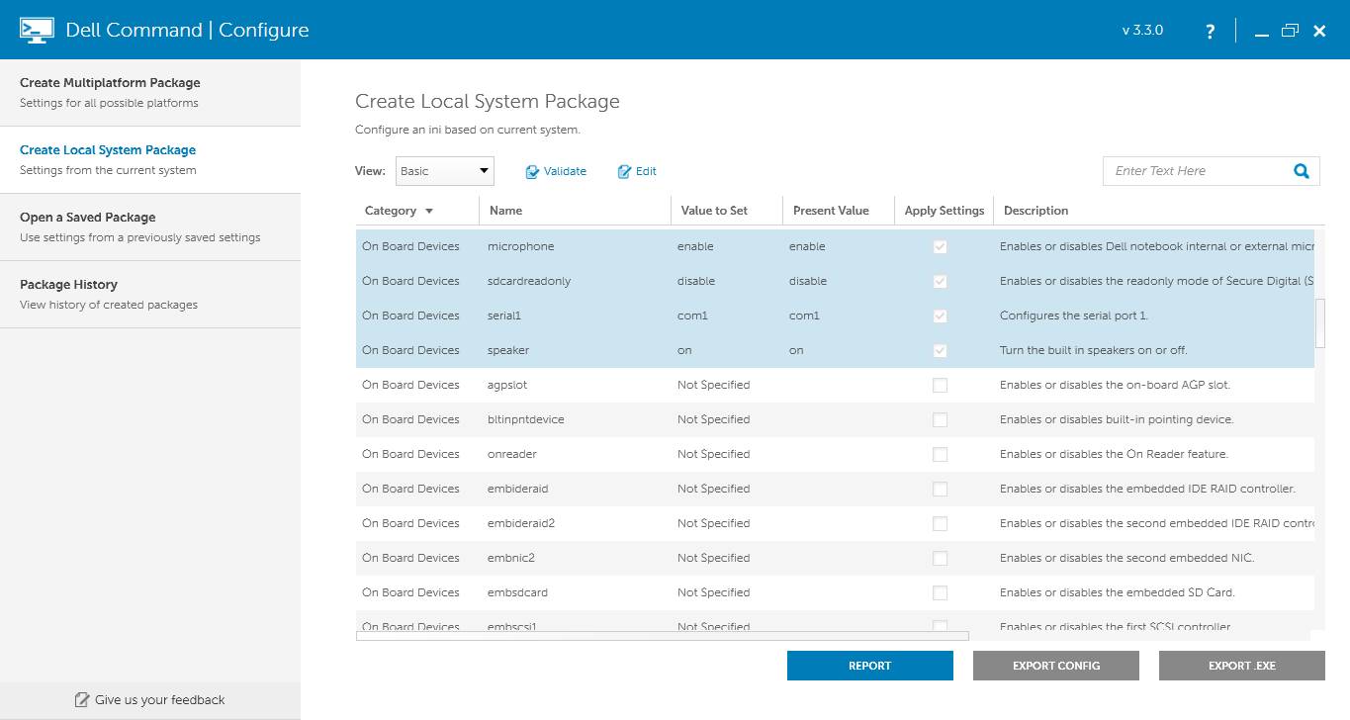
Task: Click the horizontal scrollbar under the table
Action: tap(663, 636)
